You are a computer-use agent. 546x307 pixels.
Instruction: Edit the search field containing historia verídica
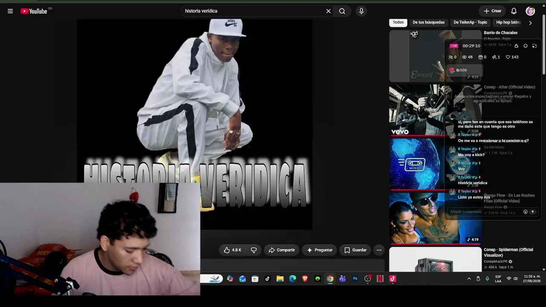[254, 11]
